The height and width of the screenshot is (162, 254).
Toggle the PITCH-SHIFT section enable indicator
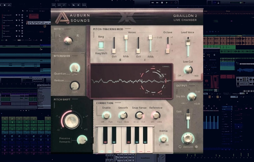[75, 99]
